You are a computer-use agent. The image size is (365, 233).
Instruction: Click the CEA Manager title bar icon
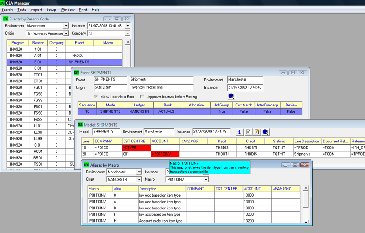(3, 3)
